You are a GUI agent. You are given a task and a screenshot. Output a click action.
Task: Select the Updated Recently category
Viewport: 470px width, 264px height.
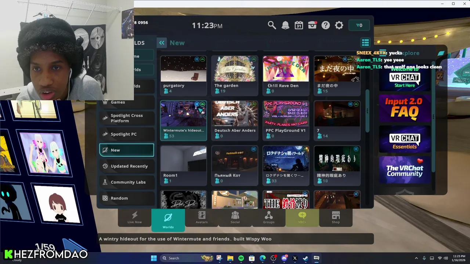pyautogui.click(x=127, y=166)
